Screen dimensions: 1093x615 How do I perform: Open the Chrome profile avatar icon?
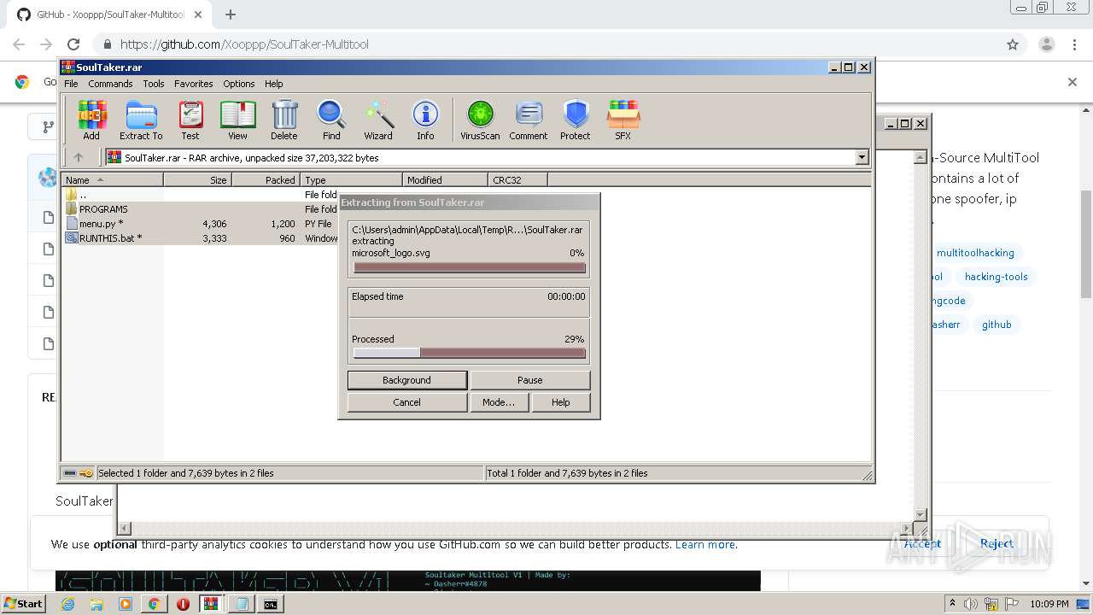(x=1046, y=44)
